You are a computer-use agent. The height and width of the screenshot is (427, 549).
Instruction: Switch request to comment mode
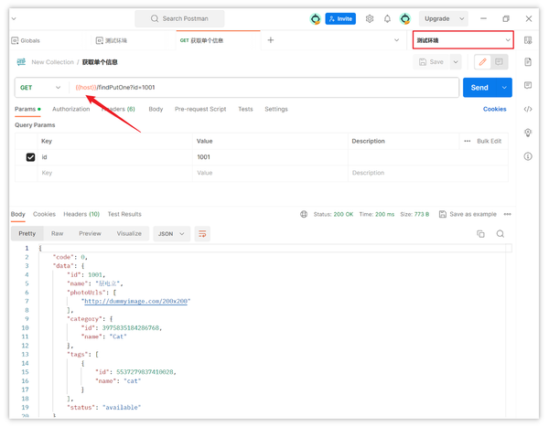pos(500,62)
